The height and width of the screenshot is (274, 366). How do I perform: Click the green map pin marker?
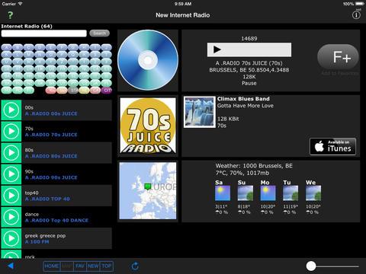148,186
